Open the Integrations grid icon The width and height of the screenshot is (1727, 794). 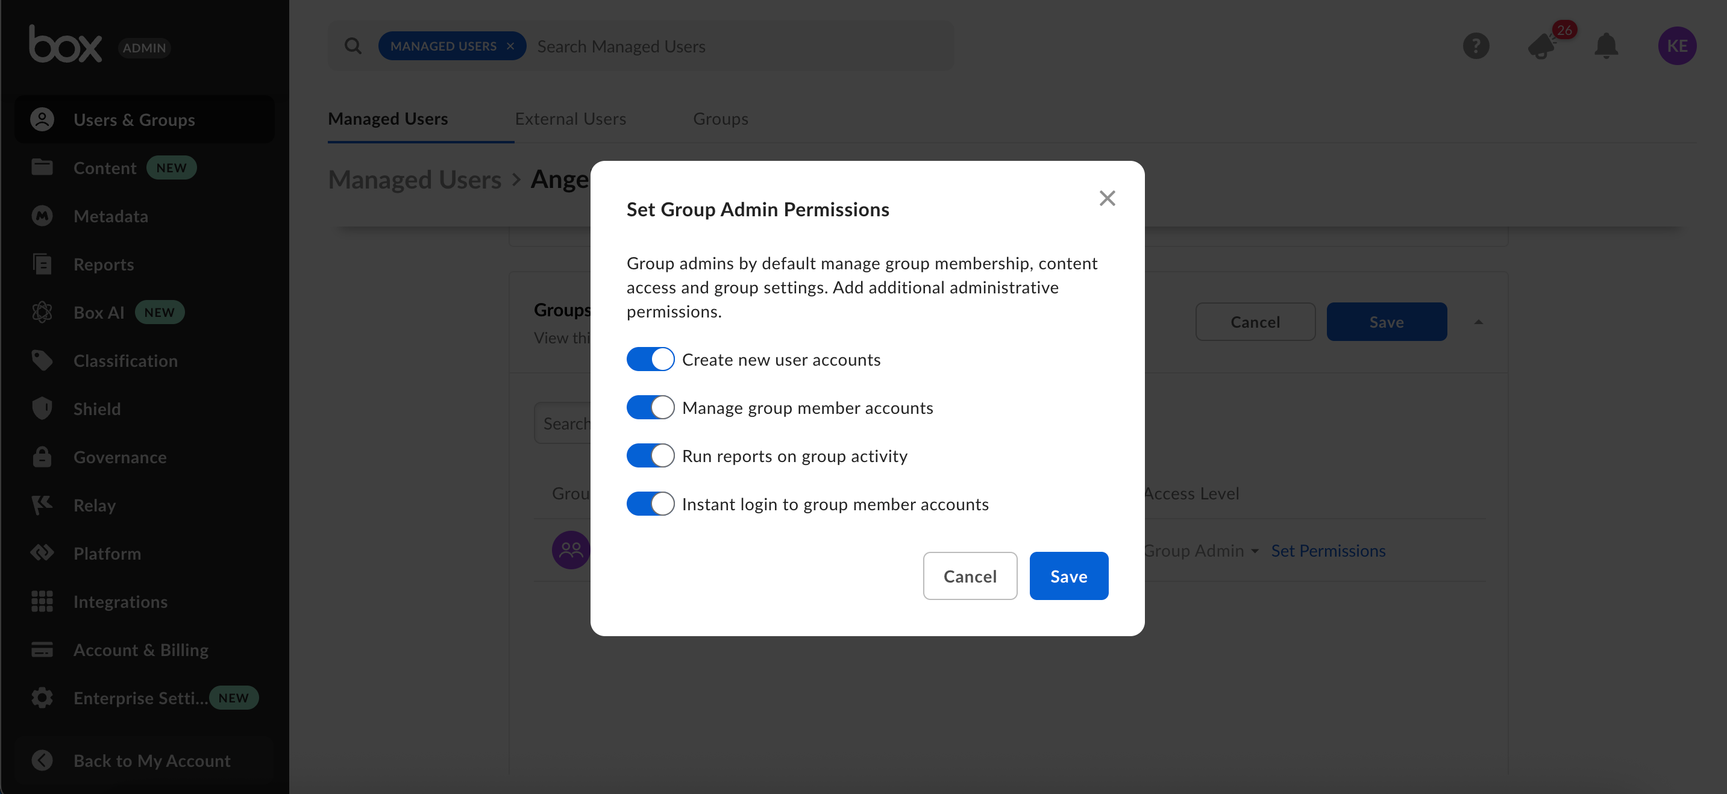tap(42, 601)
